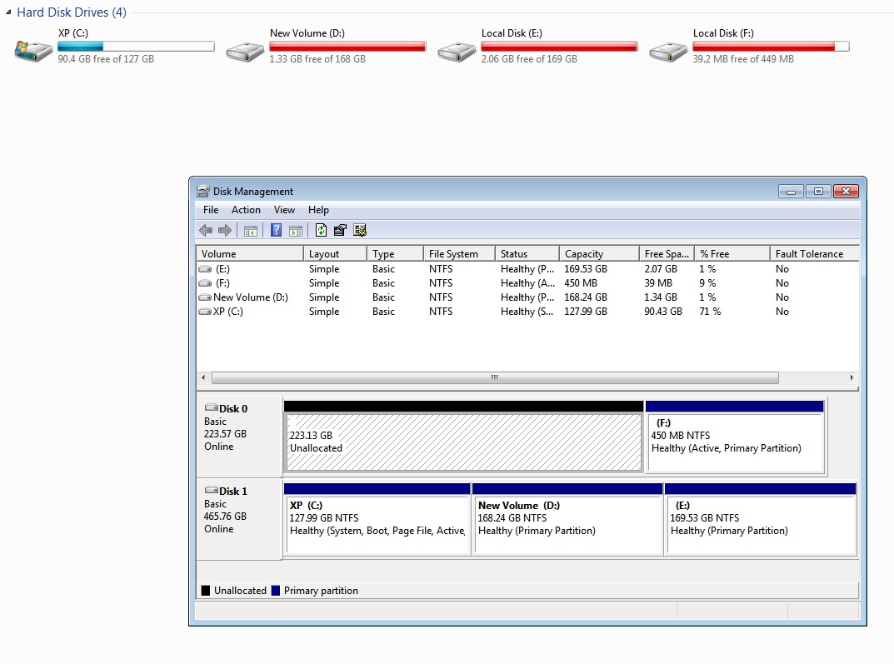The height and width of the screenshot is (664, 894).
Task: Click the '169.53 GB' capacity cell
Action: 586,269
